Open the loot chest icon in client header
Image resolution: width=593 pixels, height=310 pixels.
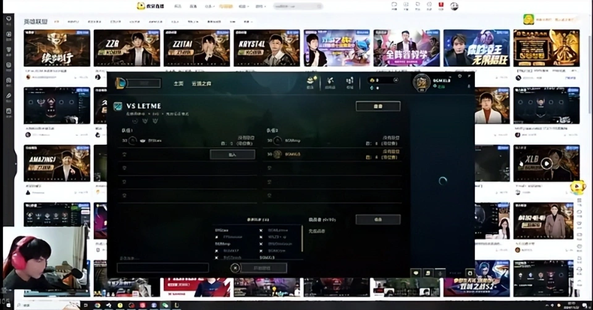click(312, 81)
